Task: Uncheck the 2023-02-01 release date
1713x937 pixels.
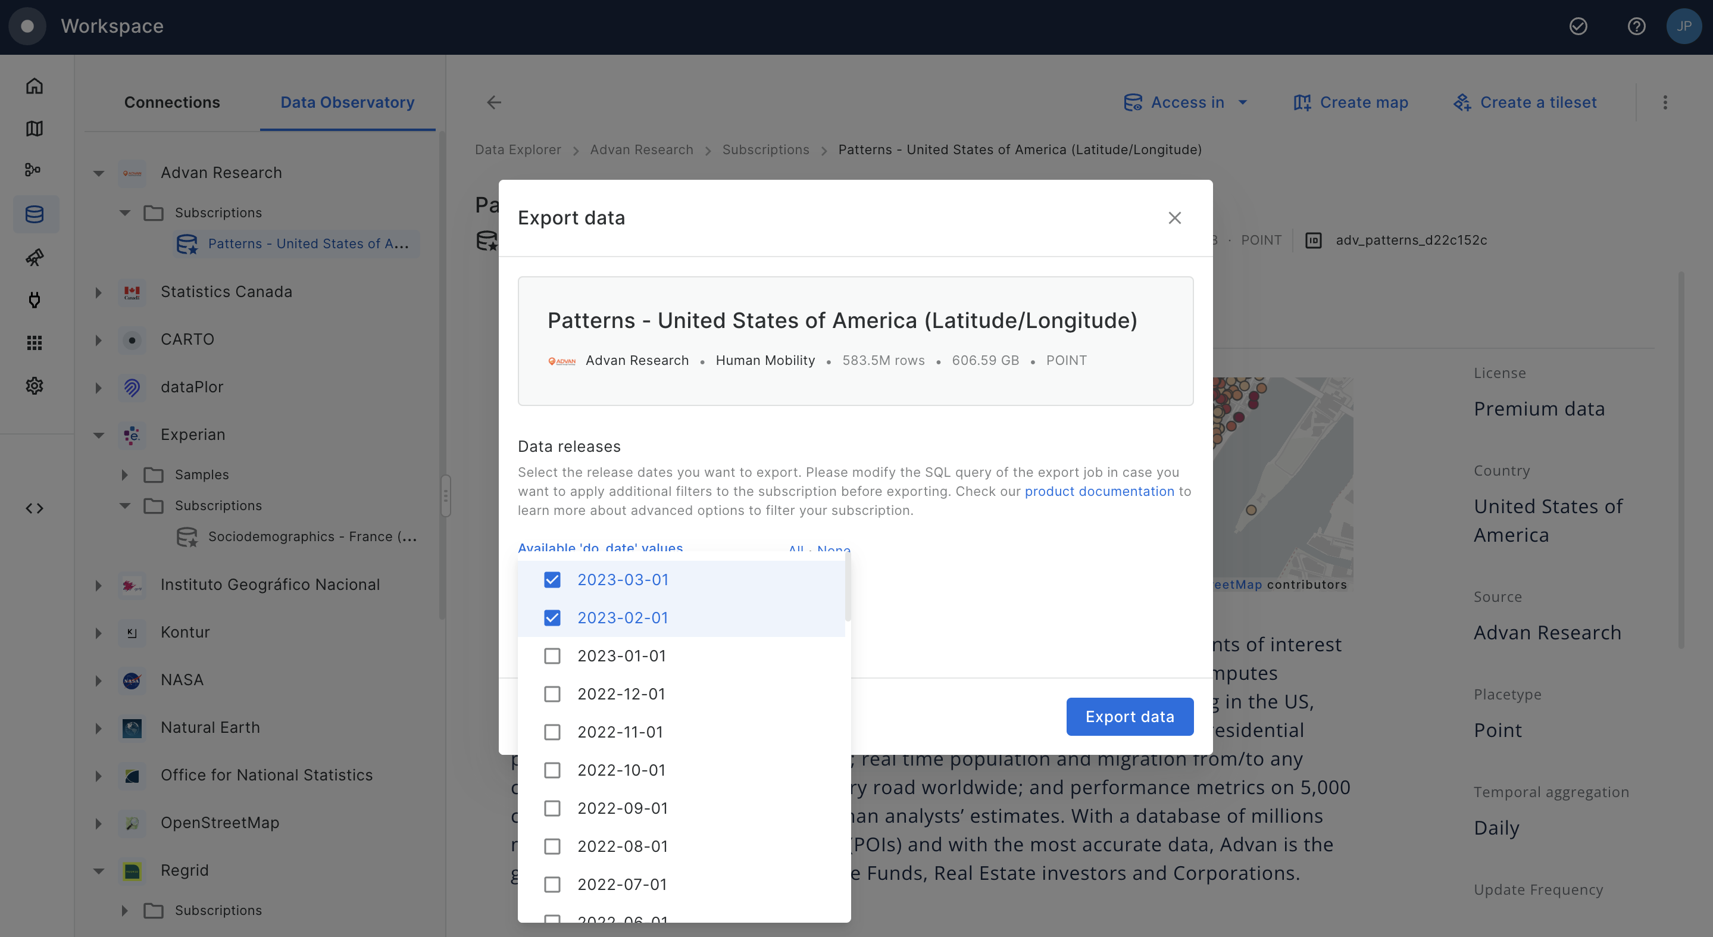Action: click(552, 618)
